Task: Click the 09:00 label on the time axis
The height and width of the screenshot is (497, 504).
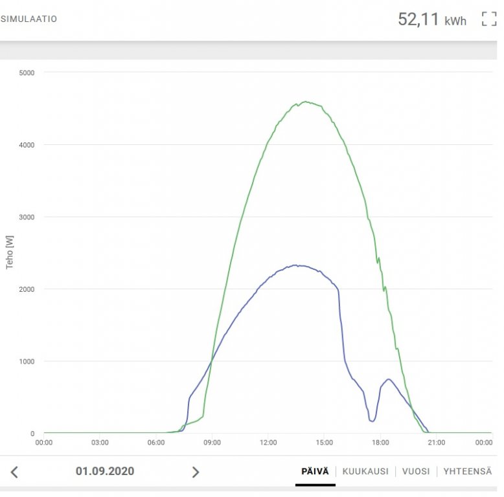Action: pyautogui.click(x=212, y=443)
